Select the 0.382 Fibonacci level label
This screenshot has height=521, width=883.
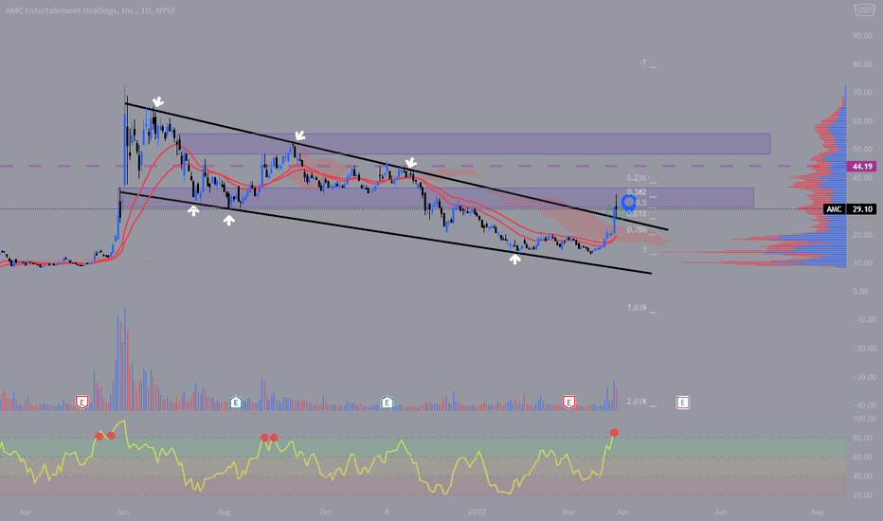[637, 192]
